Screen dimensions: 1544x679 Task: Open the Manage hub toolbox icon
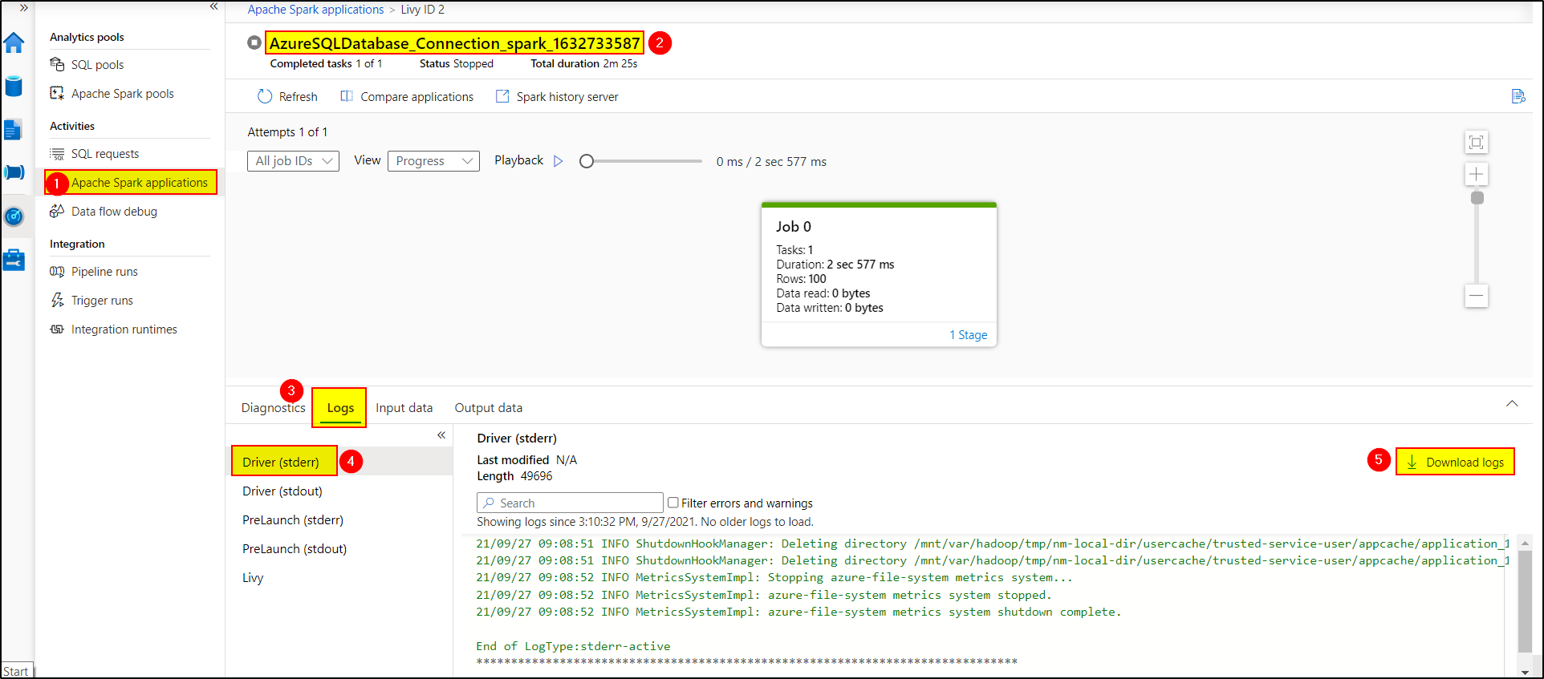pyautogui.click(x=14, y=260)
